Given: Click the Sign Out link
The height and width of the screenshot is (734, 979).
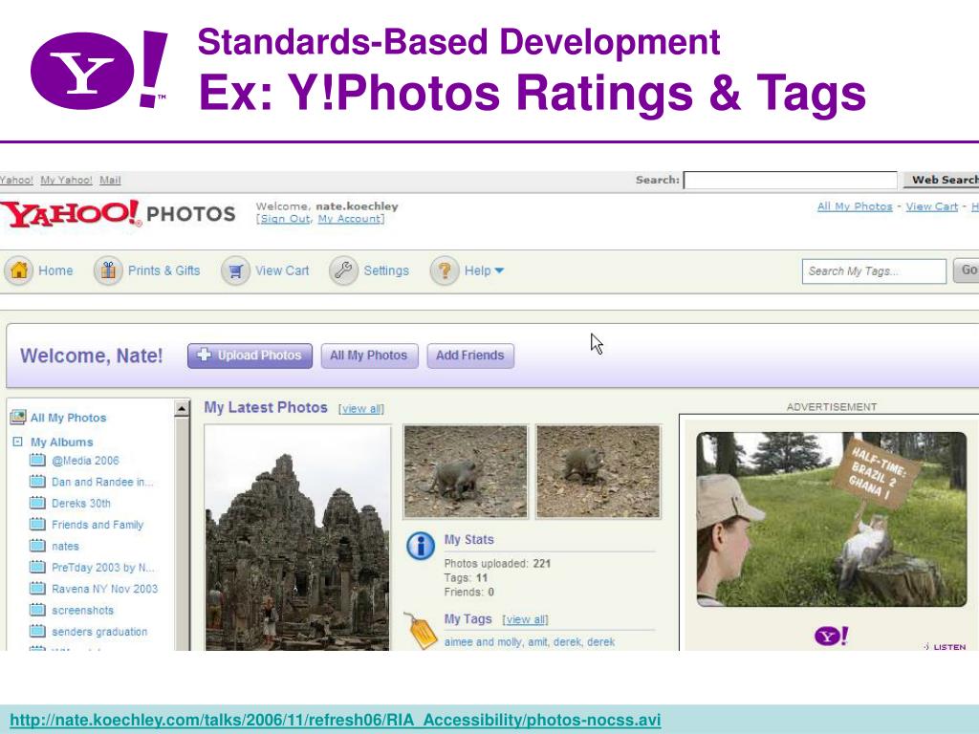Looking at the screenshot, I should click(x=285, y=219).
